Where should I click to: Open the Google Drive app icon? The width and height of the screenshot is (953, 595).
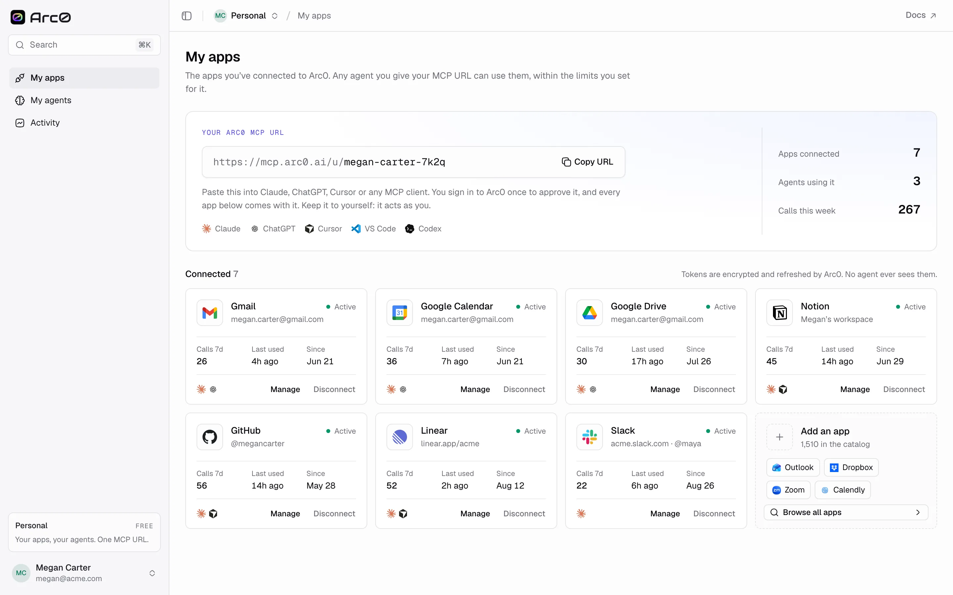pos(590,313)
